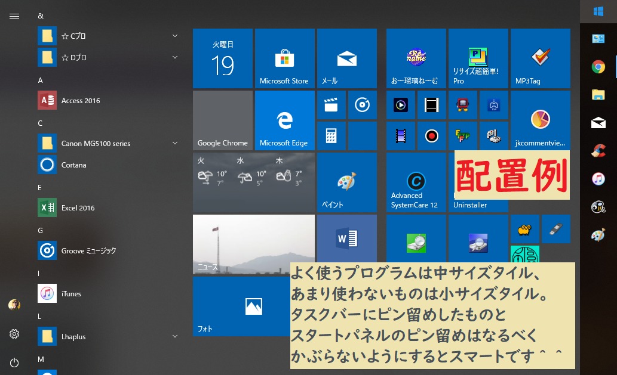
Task: Open the blue film reel small tile
Action: click(x=401, y=136)
